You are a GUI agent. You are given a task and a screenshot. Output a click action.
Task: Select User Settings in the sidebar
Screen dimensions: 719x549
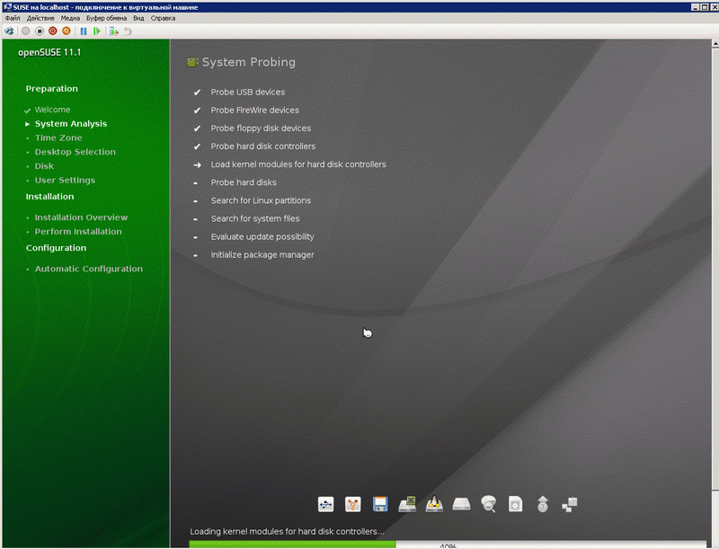coord(65,180)
